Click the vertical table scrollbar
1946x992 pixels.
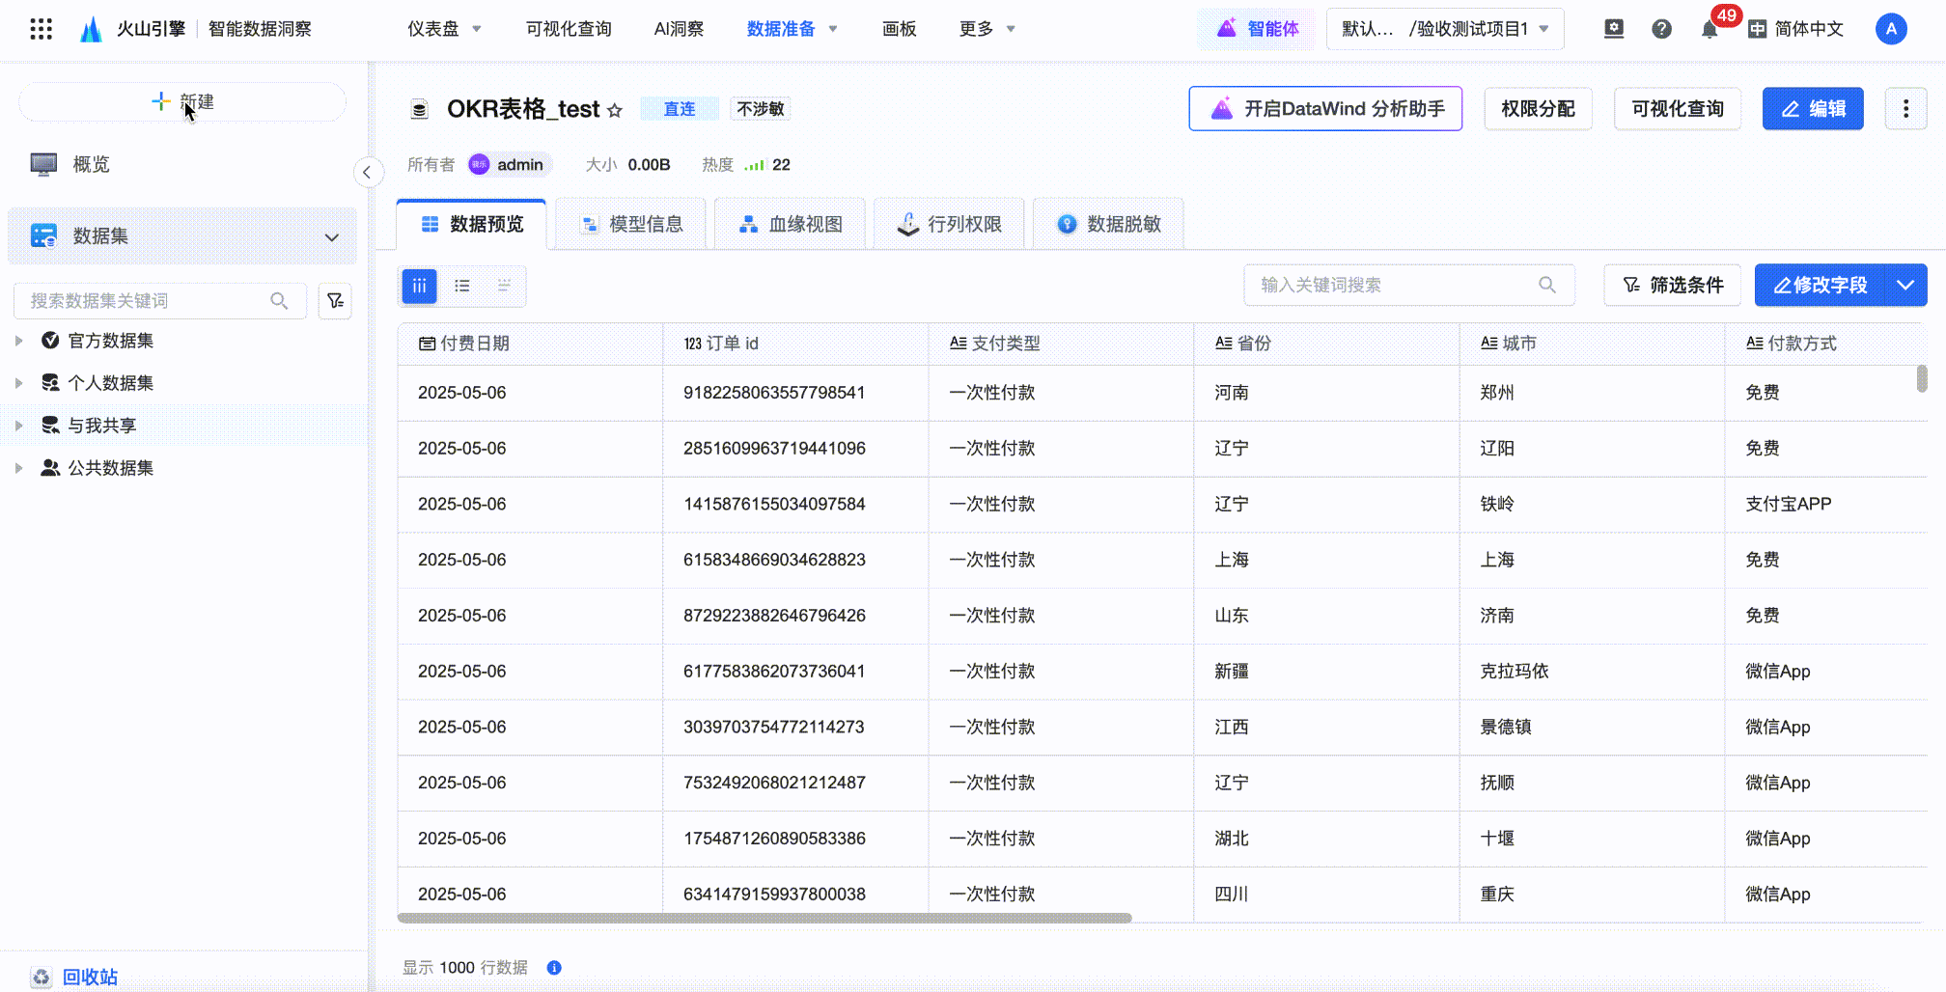(1922, 378)
